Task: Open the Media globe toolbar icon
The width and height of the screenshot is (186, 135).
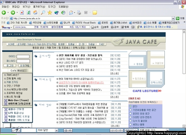Action: click(x=56, y=13)
